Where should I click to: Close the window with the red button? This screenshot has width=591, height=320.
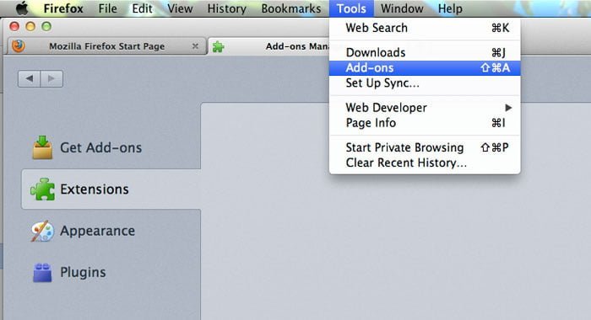point(14,26)
